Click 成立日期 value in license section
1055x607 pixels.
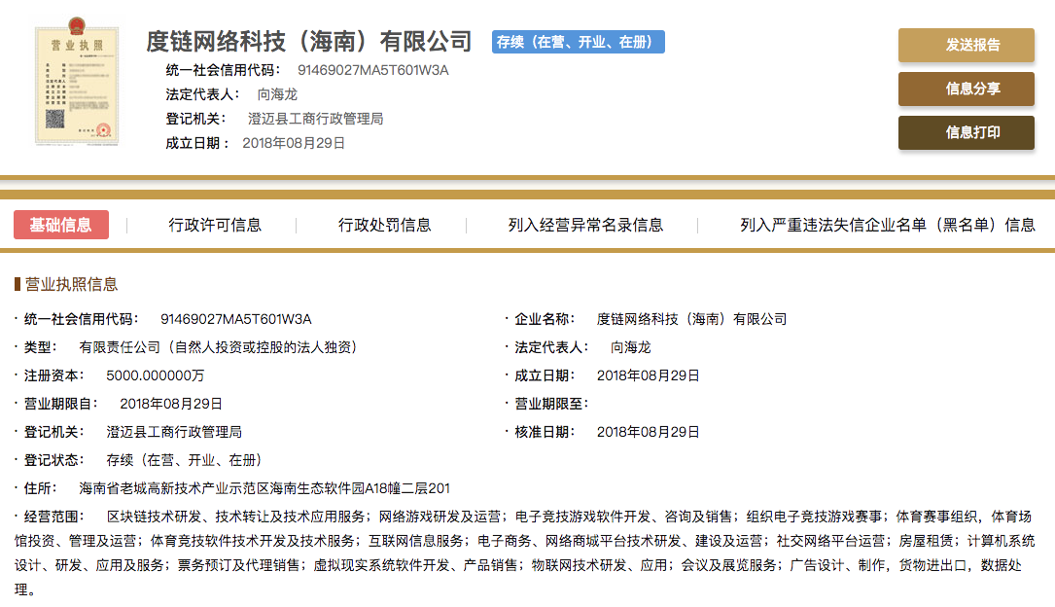click(x=648, y=375)
